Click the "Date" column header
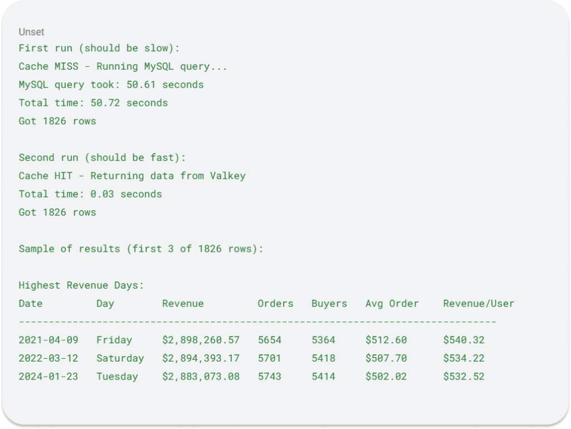Screen dimensions: 571x429 (x=31, y=304)
